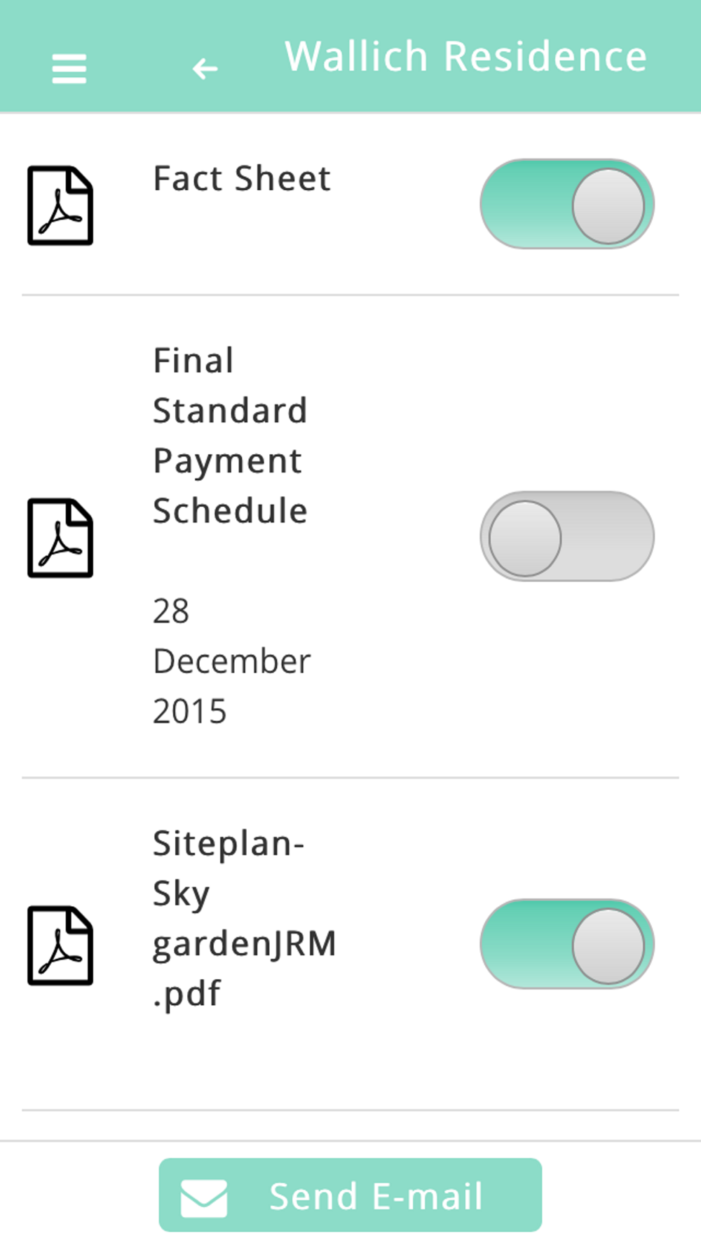
Task: Turn off the Siteplan-Sky gardenJRM.pdf switch
Action: (x=566, y=944)
